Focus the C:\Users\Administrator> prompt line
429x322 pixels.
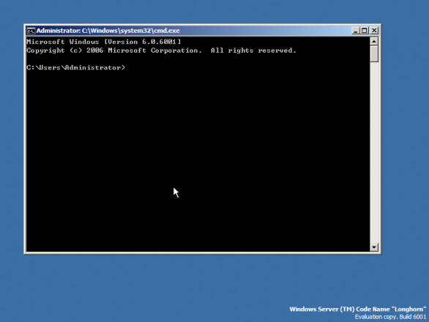coord(76,67)
